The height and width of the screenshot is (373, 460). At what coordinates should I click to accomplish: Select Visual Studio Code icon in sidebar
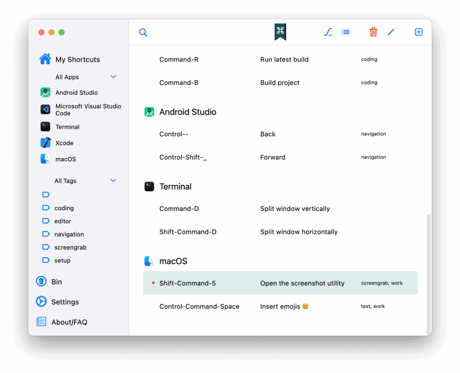(x=45, y=110)
